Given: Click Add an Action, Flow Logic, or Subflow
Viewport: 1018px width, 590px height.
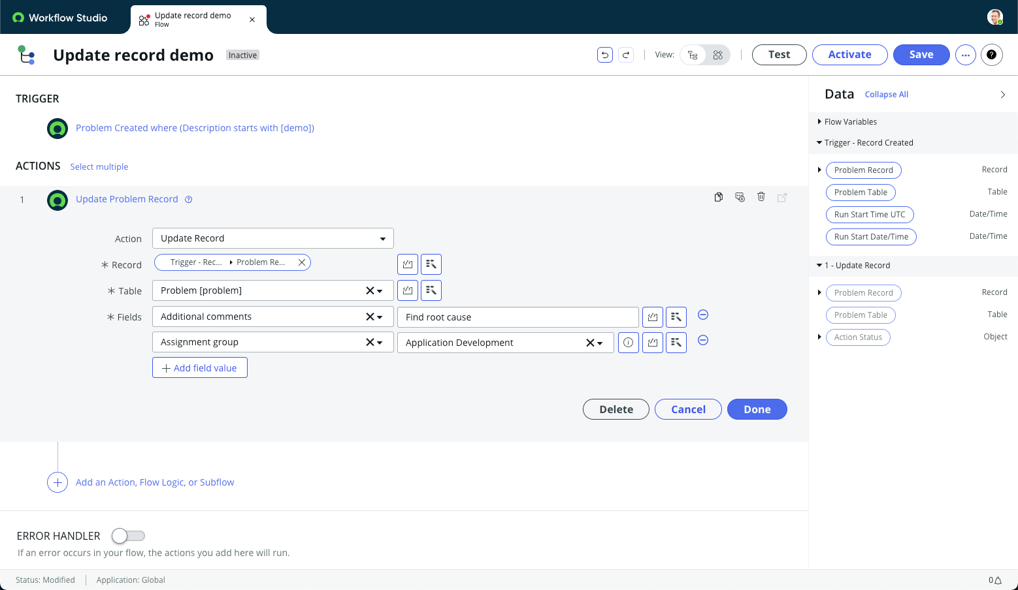Looking at the screenshot, I should click(155, 482).
